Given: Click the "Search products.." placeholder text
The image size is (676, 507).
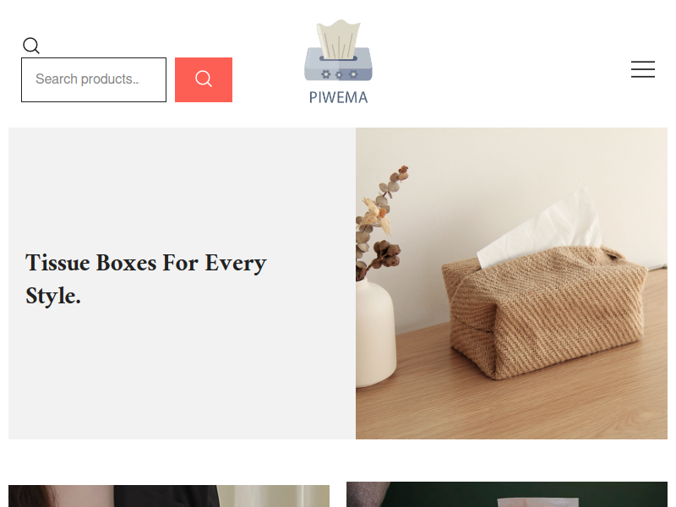Looking at the screenshot, I should coord(88,79).
